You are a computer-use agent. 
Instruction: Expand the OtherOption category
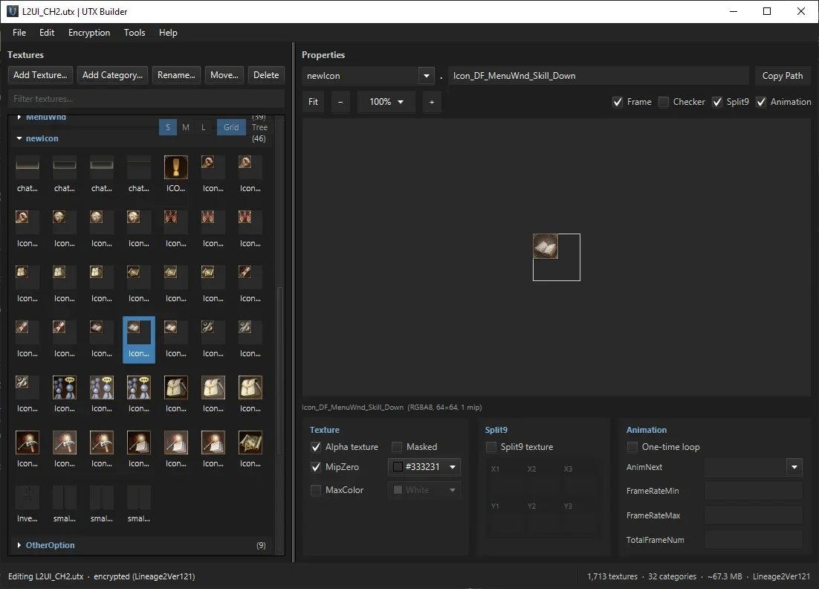pos(19,545)
